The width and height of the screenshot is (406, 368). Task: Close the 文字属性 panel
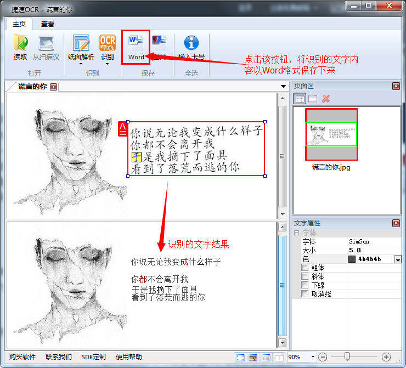tap(396, 223)
